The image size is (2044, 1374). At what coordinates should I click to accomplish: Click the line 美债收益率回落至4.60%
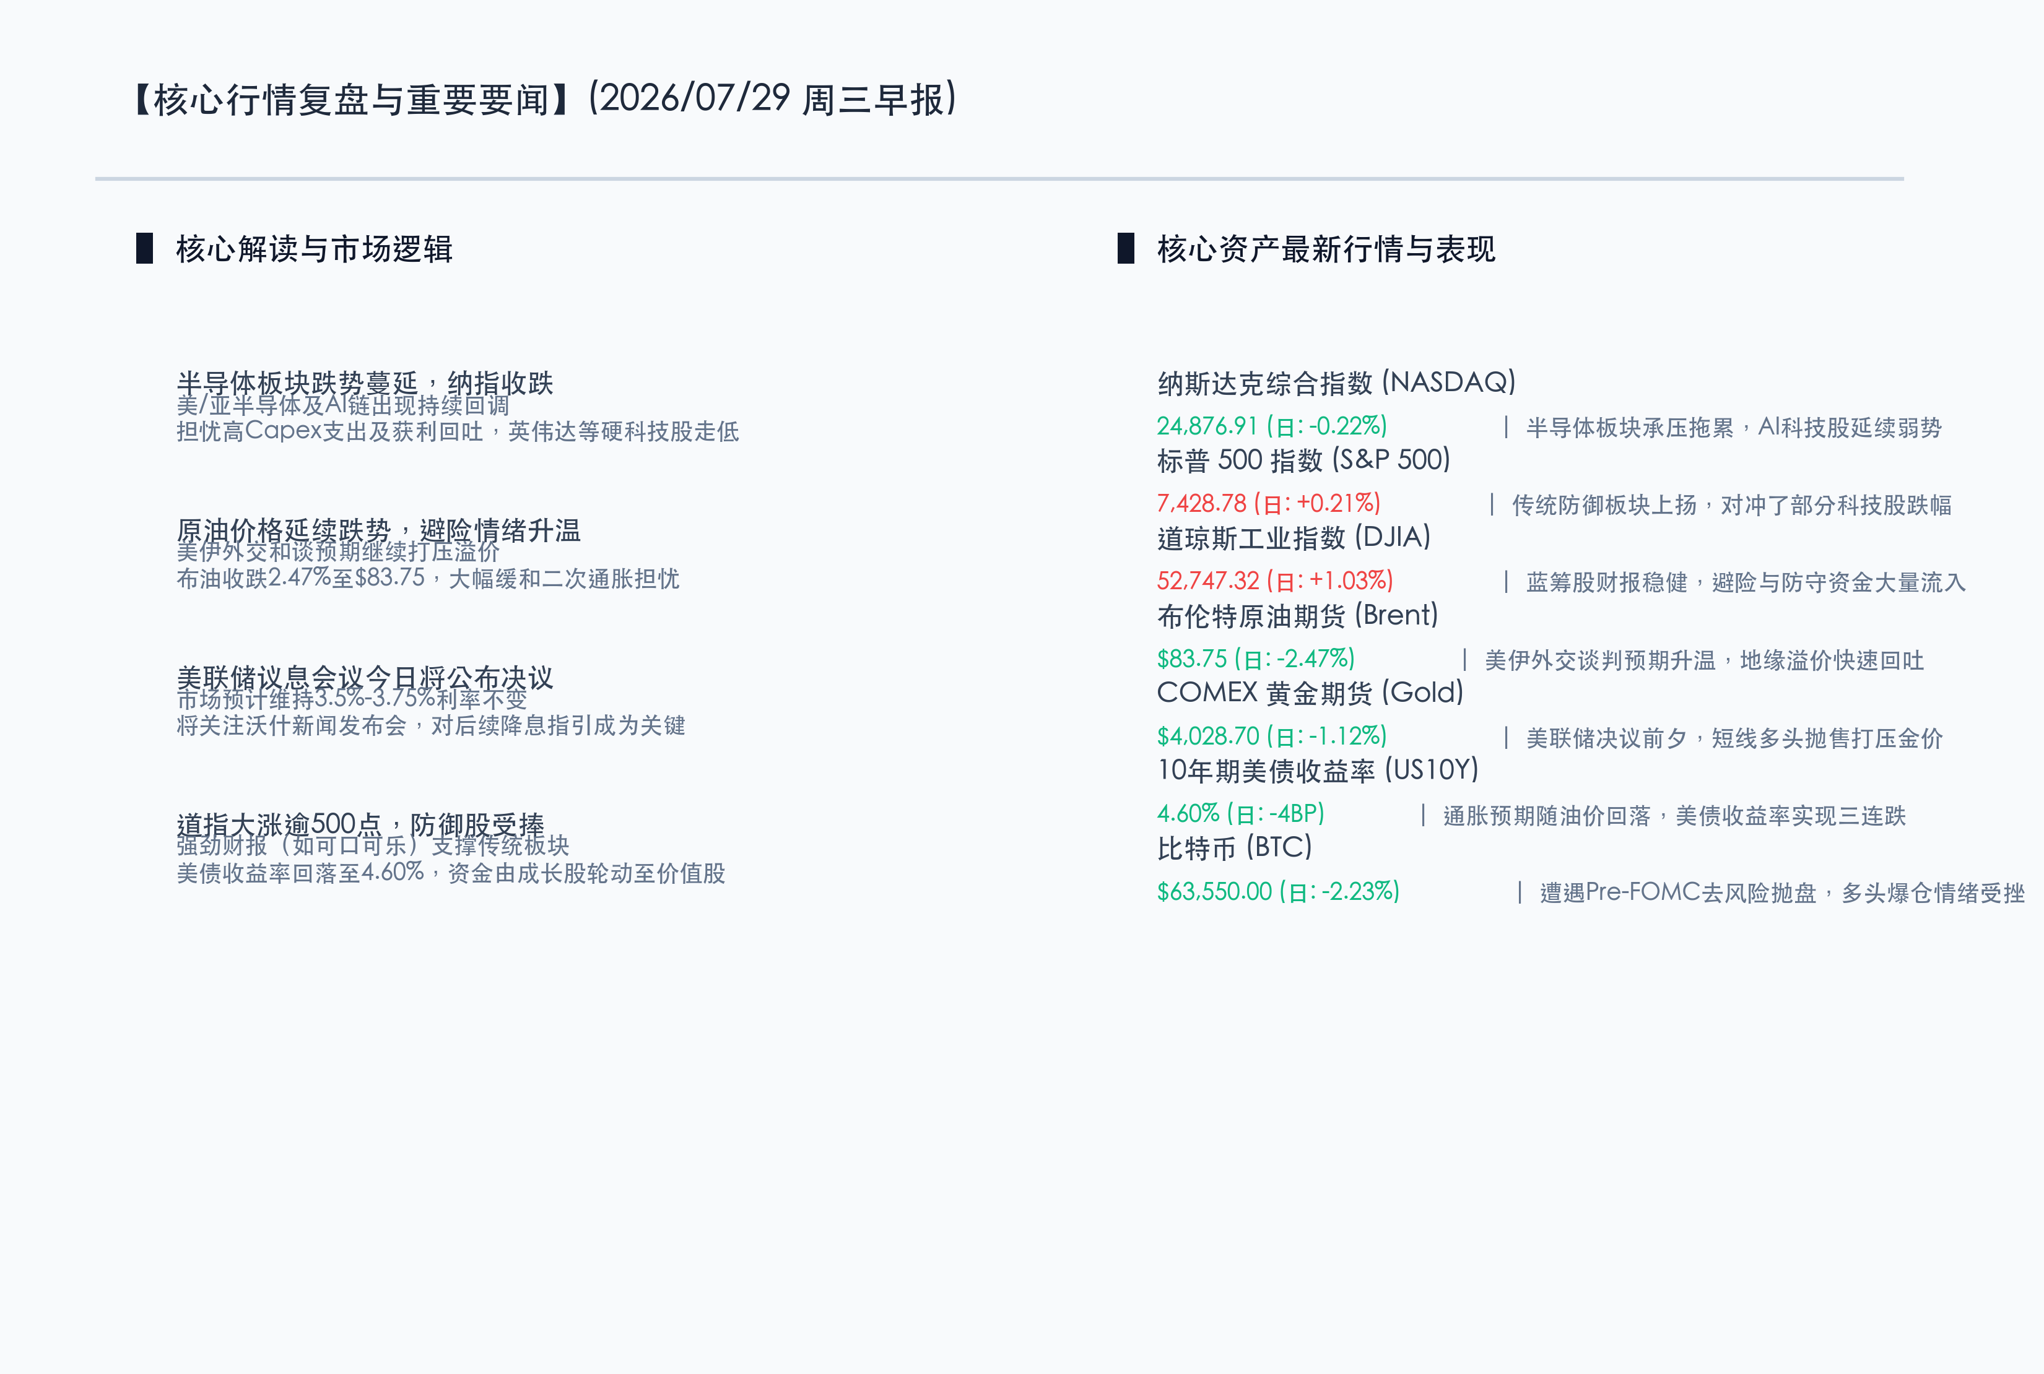tap(451, 873)
